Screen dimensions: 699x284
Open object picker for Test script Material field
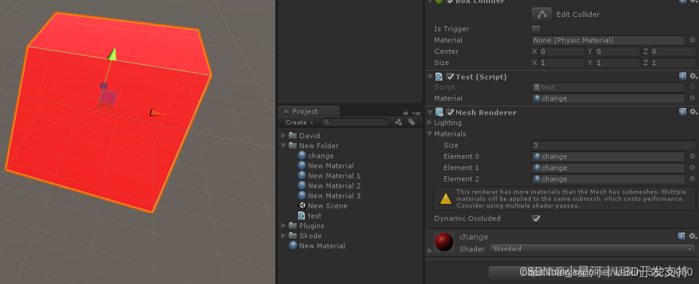tap(692, 98)
